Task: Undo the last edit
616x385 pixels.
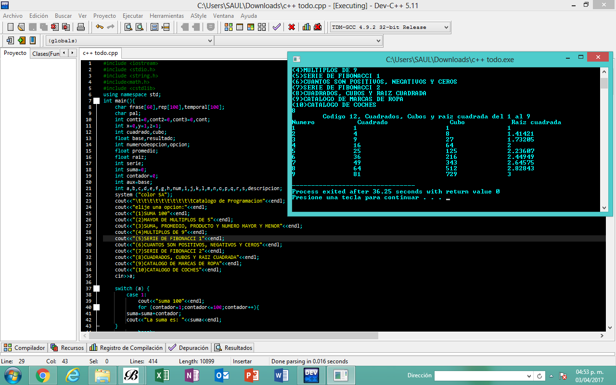Action: click(100, 27)
